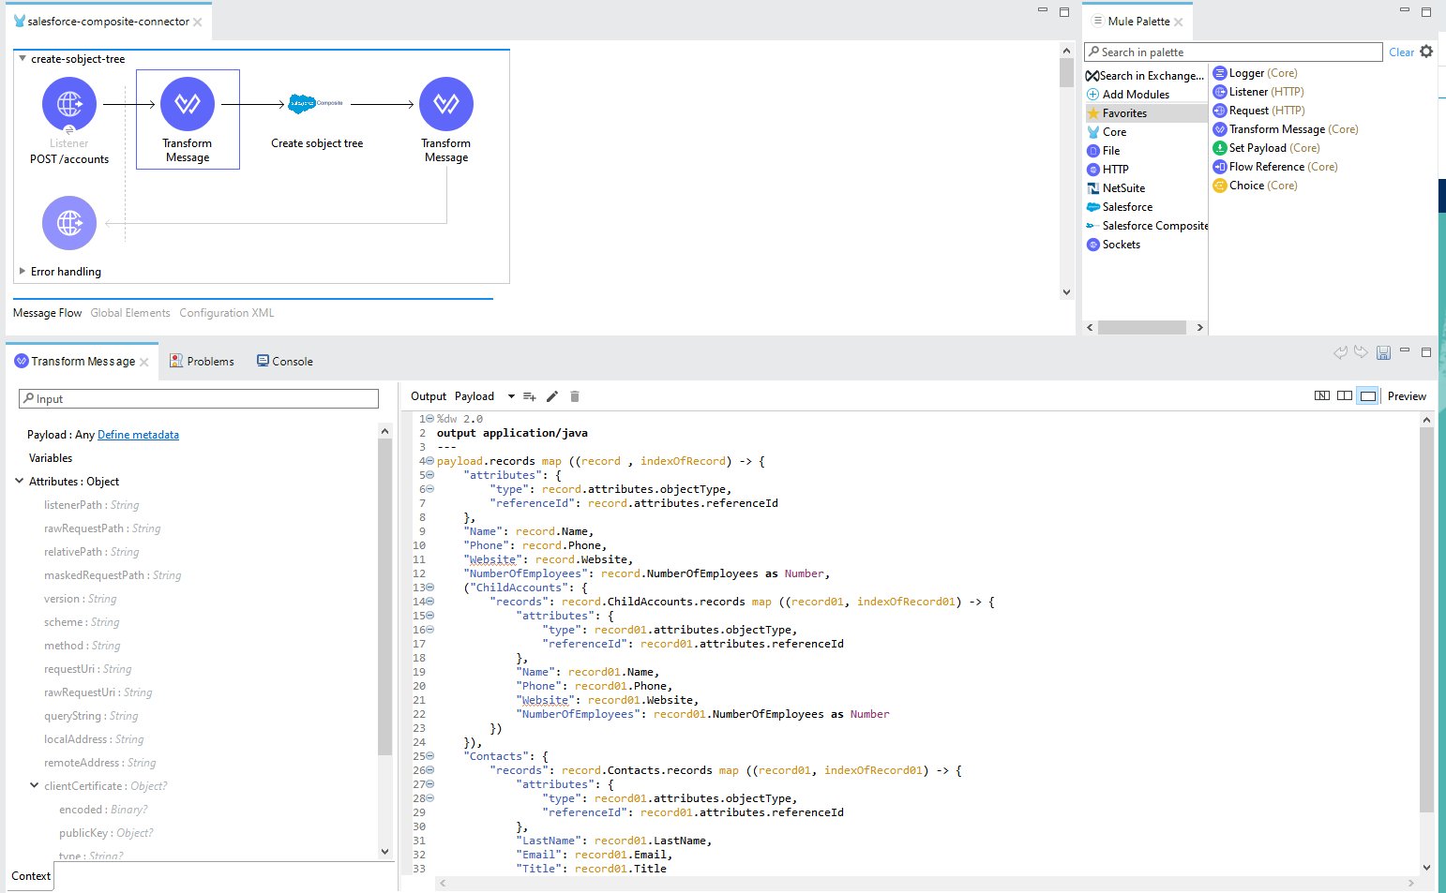Save the transform with floppy disk icon
This screenshot has height=893, width=1446.
[1383, 353]
